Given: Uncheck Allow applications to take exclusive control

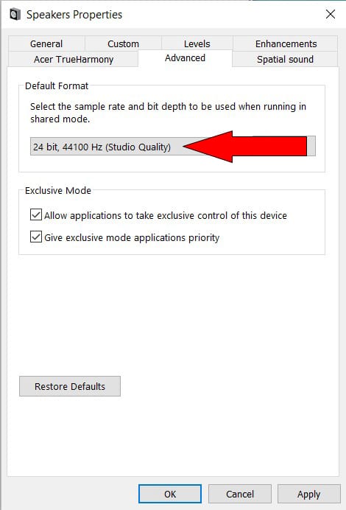Looking at the screenshot, I should (x=36, y=215).
